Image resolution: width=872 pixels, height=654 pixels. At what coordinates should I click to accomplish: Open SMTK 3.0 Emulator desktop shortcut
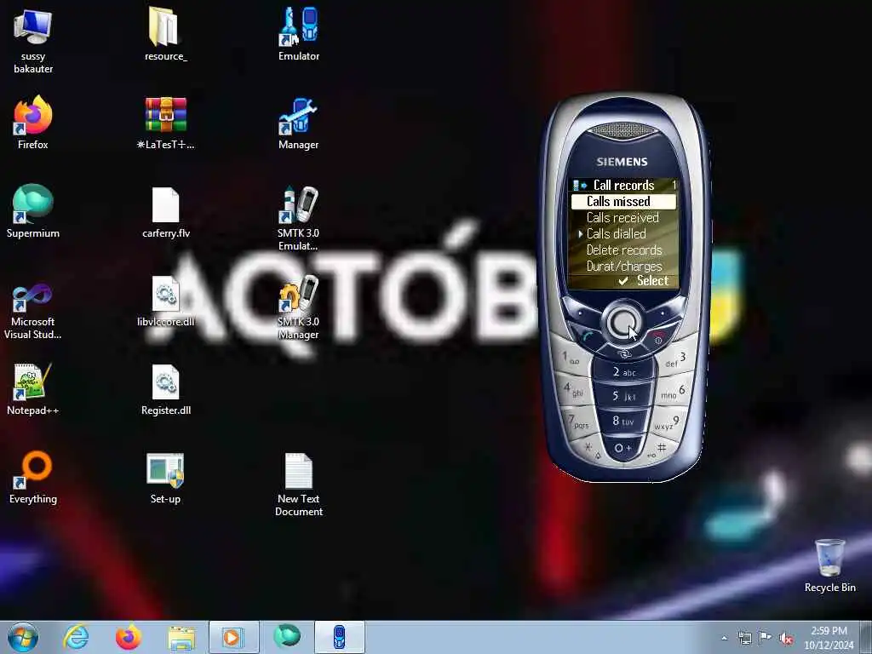299,218
